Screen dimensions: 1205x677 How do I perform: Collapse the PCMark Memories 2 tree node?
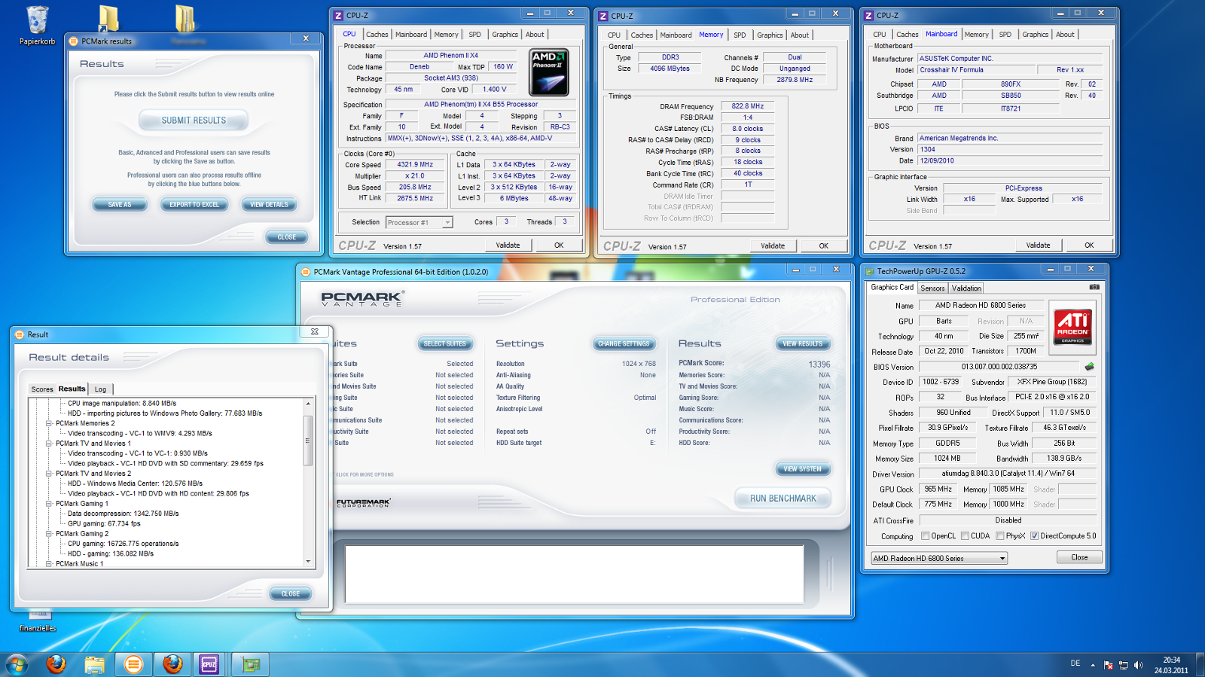(49, 423)
